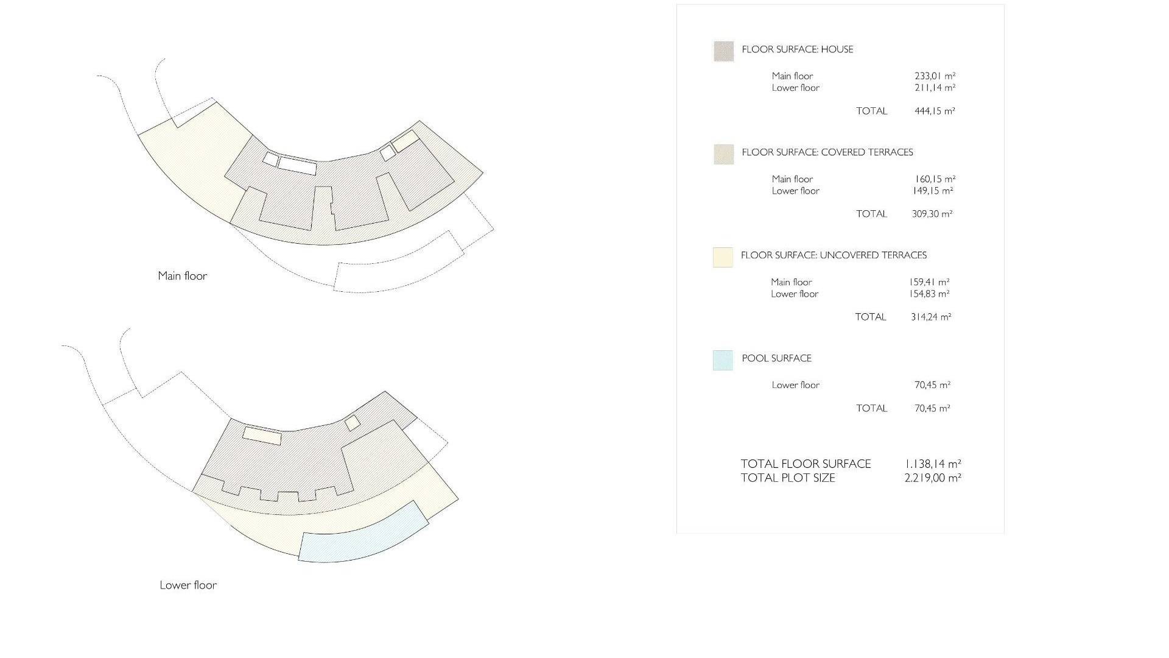Screen dimensions: 1169x658
Task: Select the total plot size value 2.219,00 m²
Action: tap(933, 478)
